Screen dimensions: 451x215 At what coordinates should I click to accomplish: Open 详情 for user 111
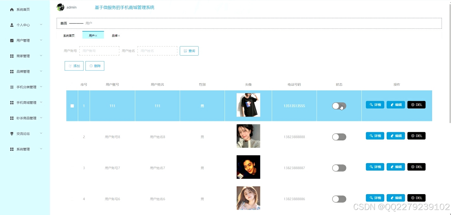[375, 105]
